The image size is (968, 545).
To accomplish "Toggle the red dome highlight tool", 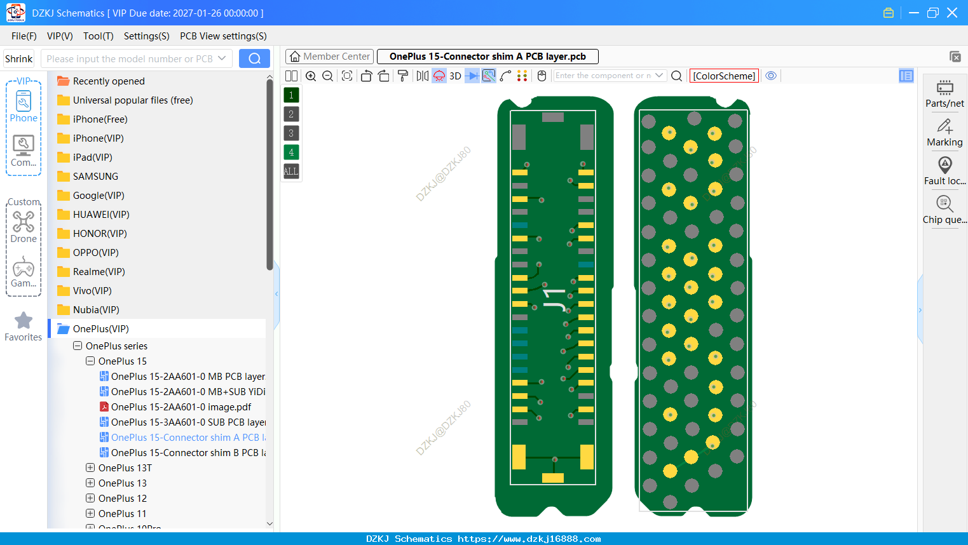I will 439,76.
